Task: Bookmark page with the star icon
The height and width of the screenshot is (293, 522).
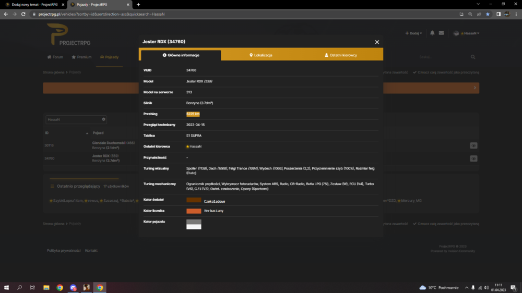Action: point(488,14)
